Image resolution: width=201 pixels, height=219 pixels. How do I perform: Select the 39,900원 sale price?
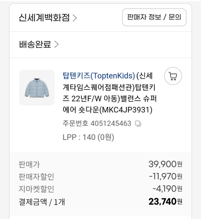click(x=165, y=164)
